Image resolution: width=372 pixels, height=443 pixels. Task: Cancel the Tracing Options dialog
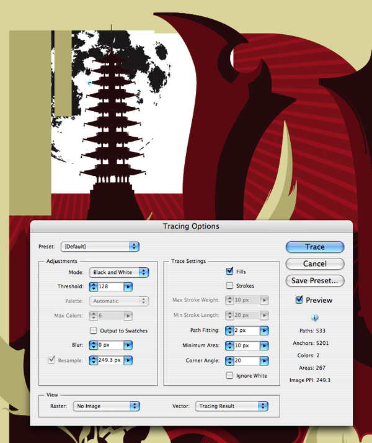coord(315,263)
